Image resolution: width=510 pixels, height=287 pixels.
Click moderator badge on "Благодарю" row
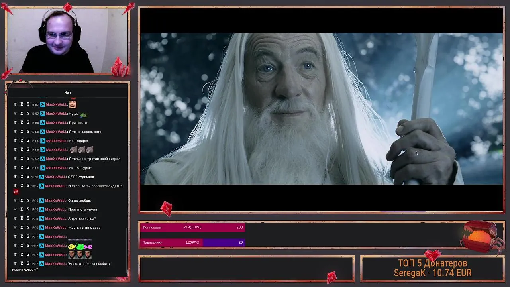42,141
